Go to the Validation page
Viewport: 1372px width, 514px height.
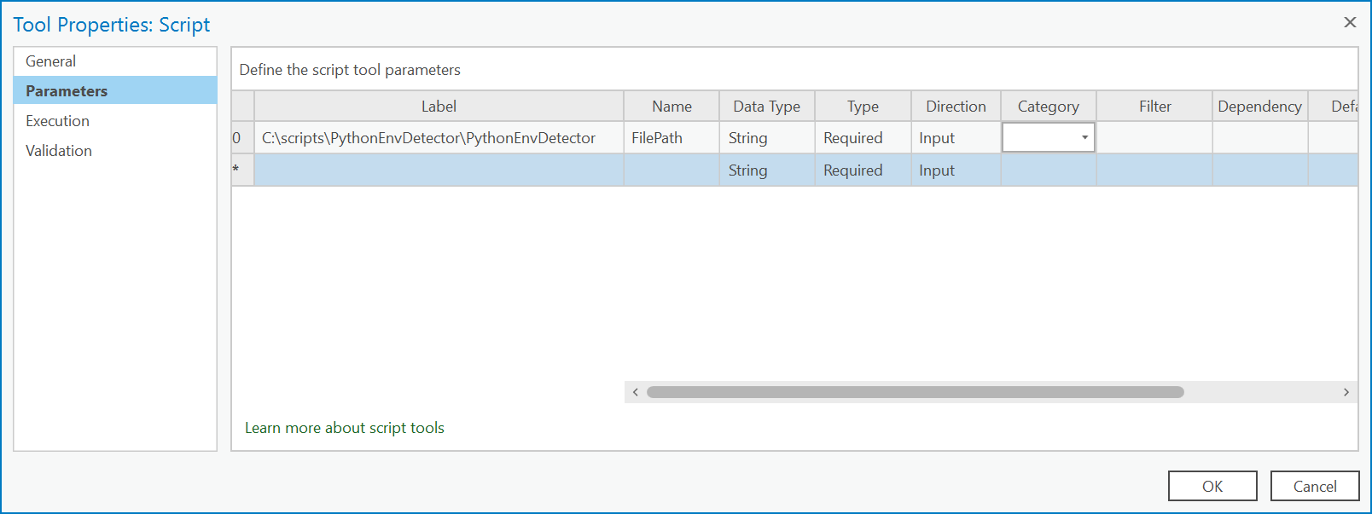click(x=59, y=151)
